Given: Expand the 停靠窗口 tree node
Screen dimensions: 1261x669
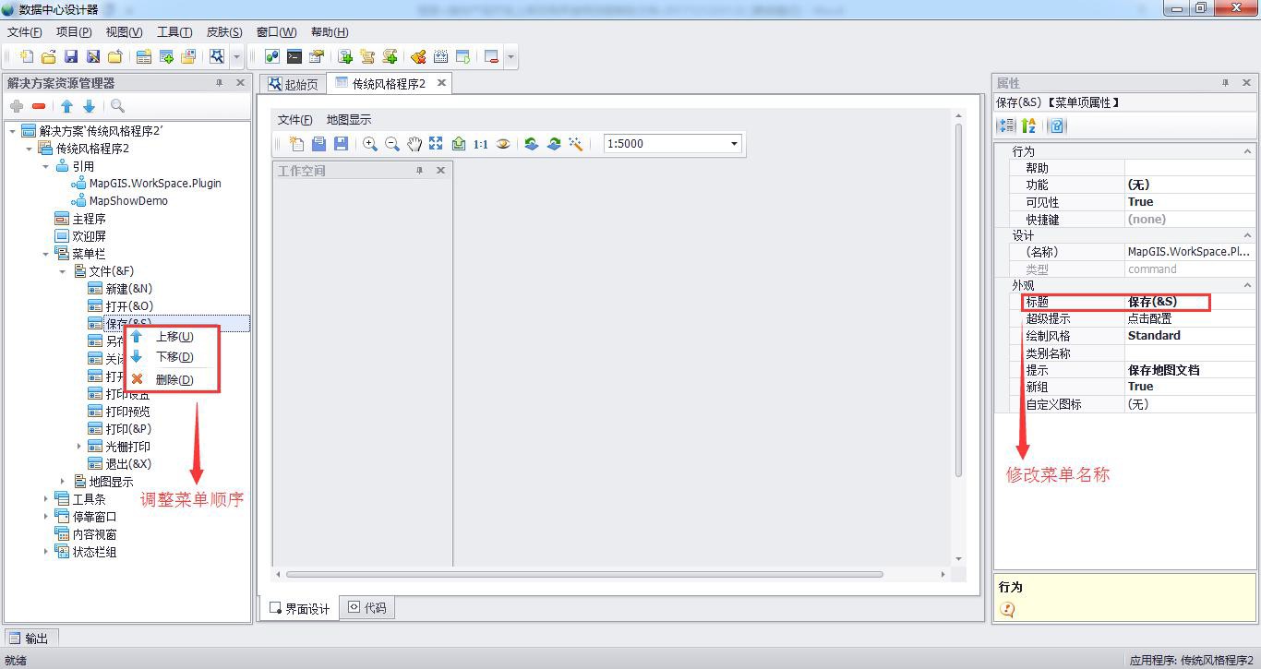Looking at the screenshot, I should pos(46,517).
